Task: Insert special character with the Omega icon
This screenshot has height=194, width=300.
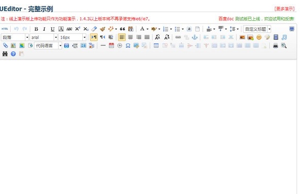Action: coord(128,46)
